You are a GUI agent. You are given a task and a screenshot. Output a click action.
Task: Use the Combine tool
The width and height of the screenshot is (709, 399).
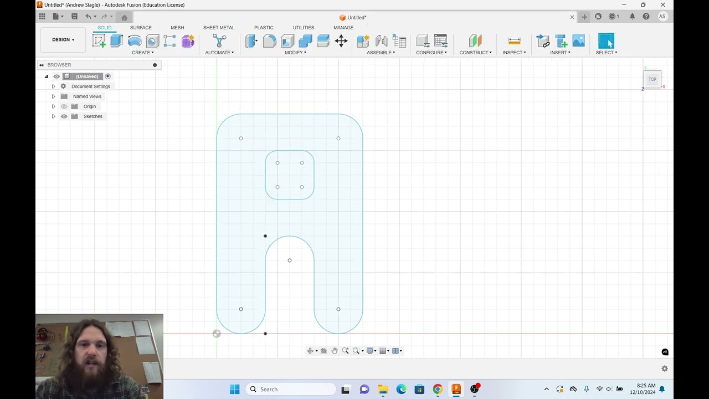305,40
